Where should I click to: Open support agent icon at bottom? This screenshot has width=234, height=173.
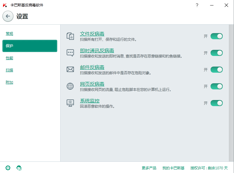(19, 168)
